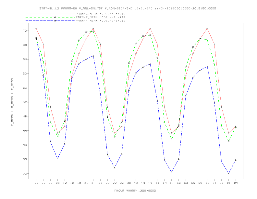Click x-axis tick label 06

click(51, 183)
